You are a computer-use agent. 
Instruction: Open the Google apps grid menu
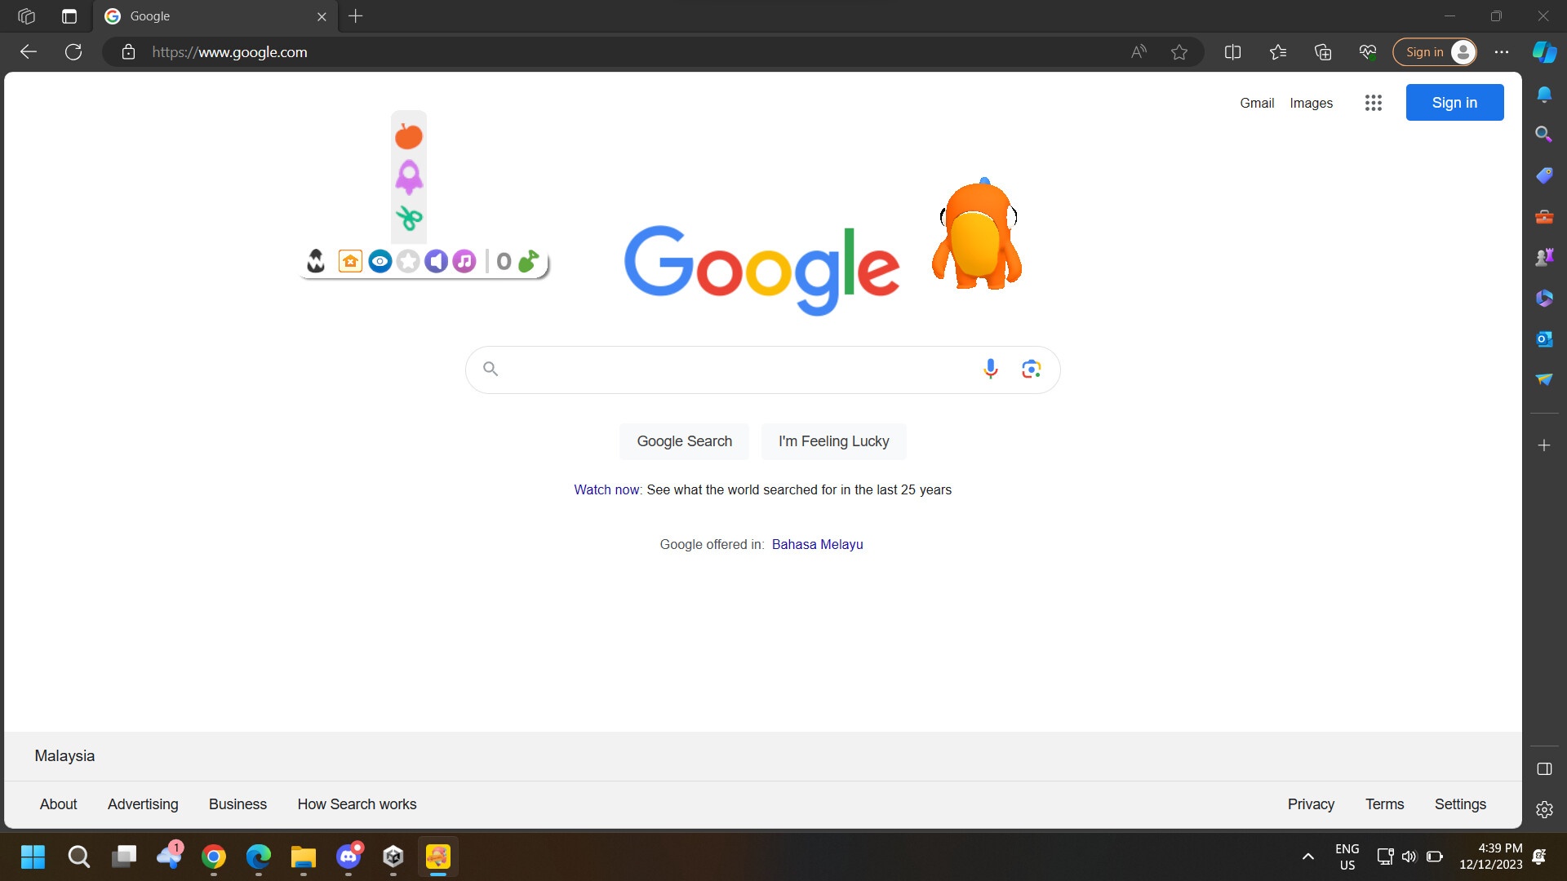coord(1373,103)
